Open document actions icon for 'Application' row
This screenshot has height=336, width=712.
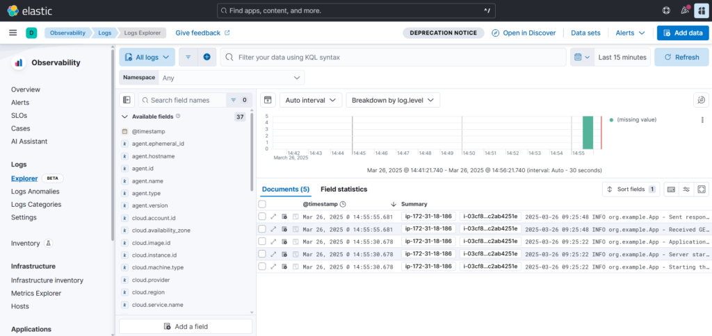pos(284,241)
